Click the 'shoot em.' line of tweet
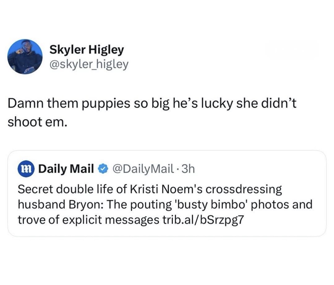 pyautogui.click(x=38, y=122)
